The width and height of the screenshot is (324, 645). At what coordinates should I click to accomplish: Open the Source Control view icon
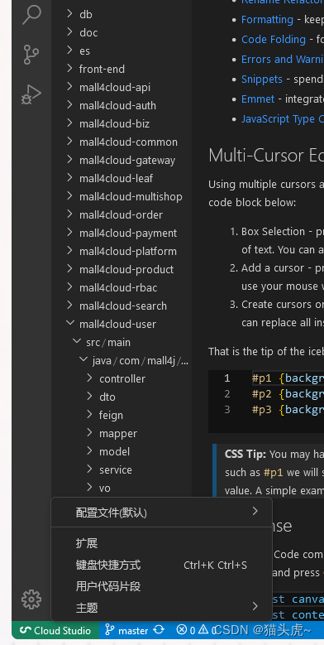pos(31,55)
